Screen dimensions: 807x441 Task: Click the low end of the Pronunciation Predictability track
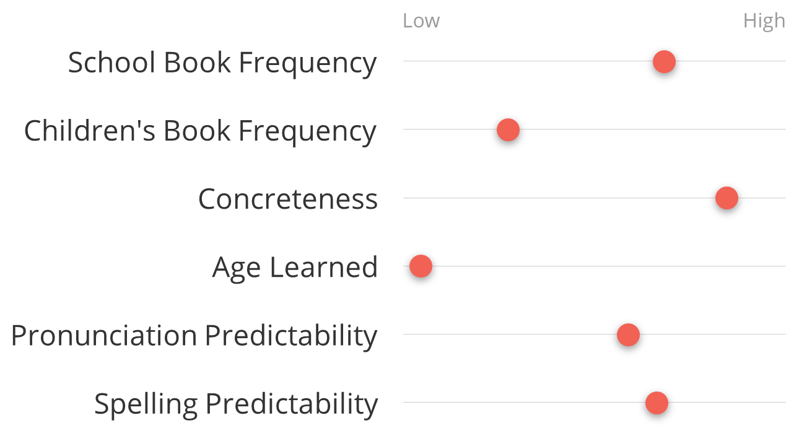pos(408,334)
